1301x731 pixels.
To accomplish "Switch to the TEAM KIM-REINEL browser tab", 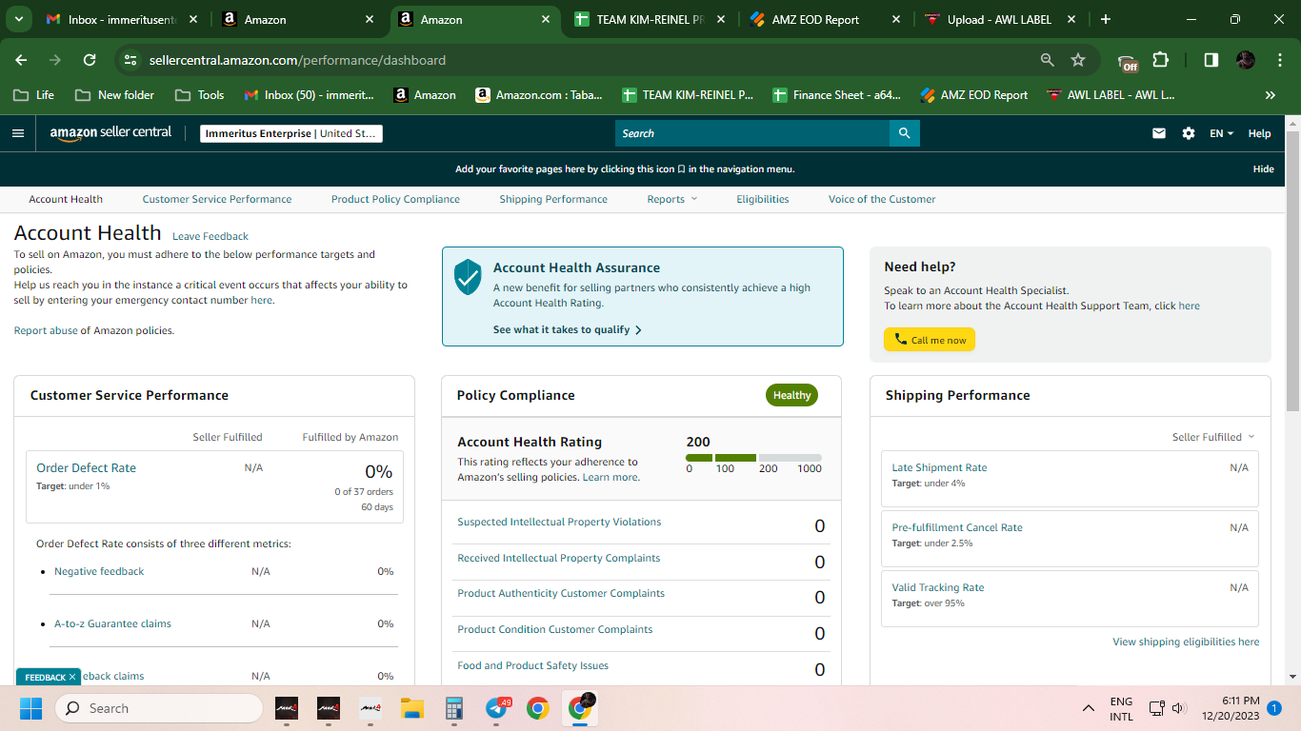I will pos(650,19).
